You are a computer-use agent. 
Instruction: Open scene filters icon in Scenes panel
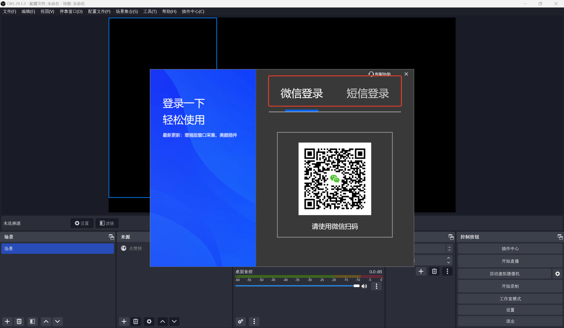(32, 321)
